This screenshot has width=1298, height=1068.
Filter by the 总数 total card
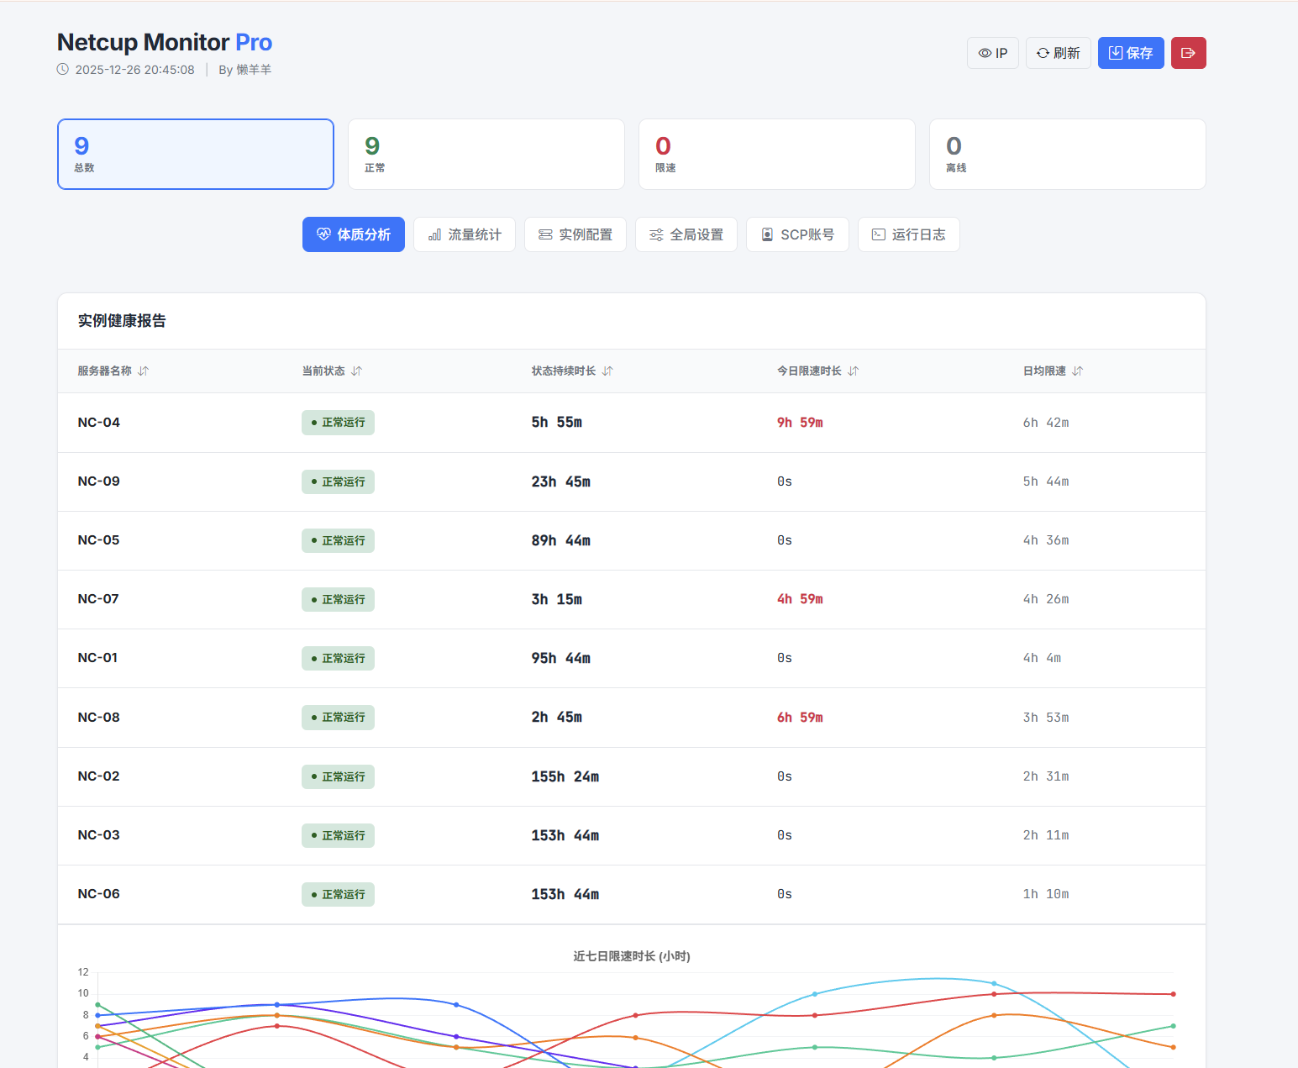(195, 155)
